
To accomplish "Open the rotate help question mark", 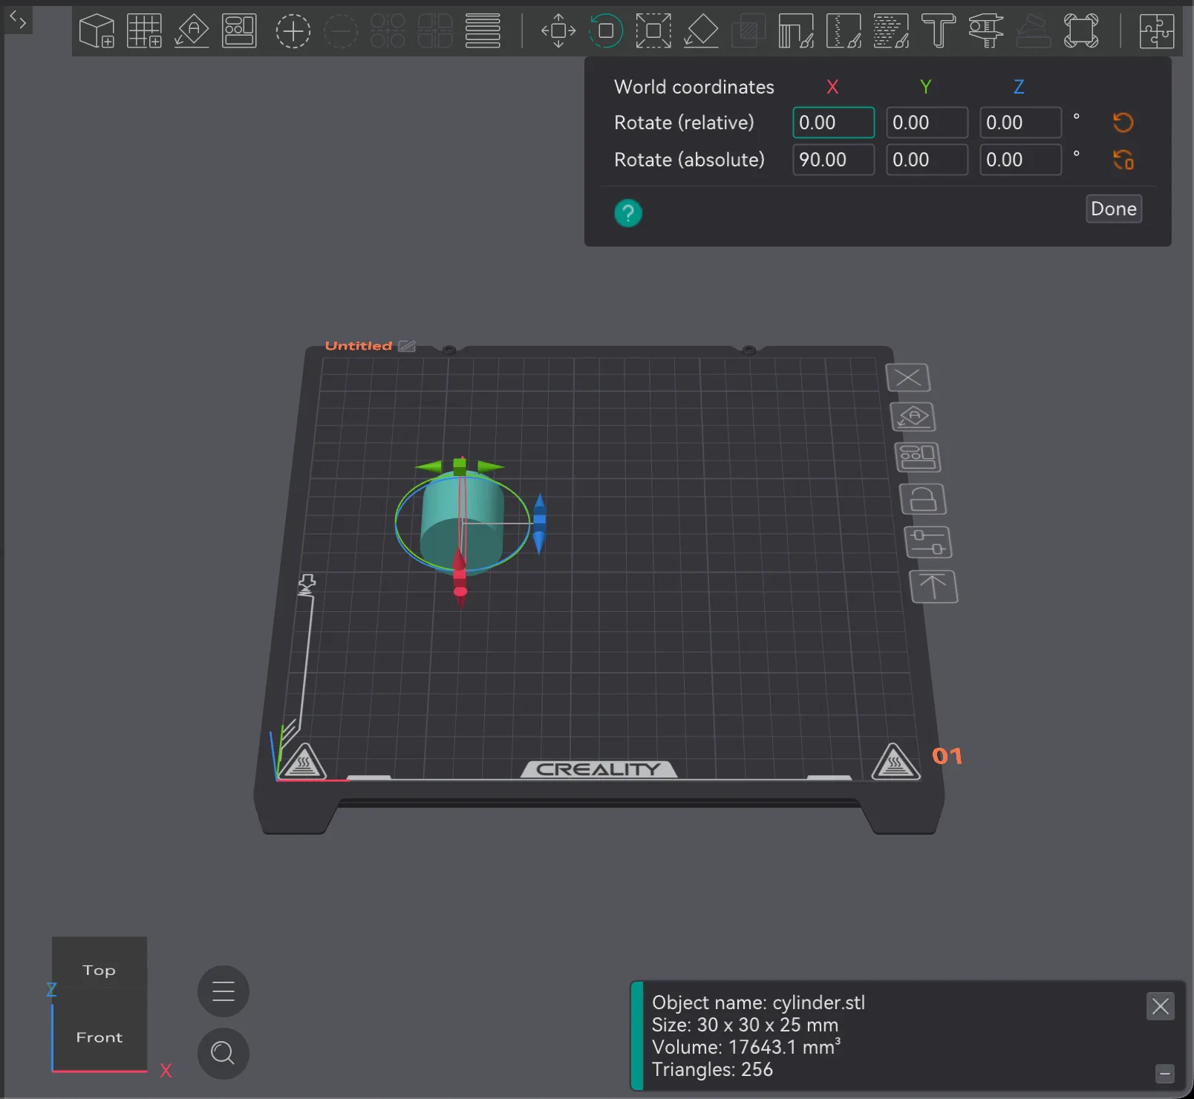I will (628, 213).
